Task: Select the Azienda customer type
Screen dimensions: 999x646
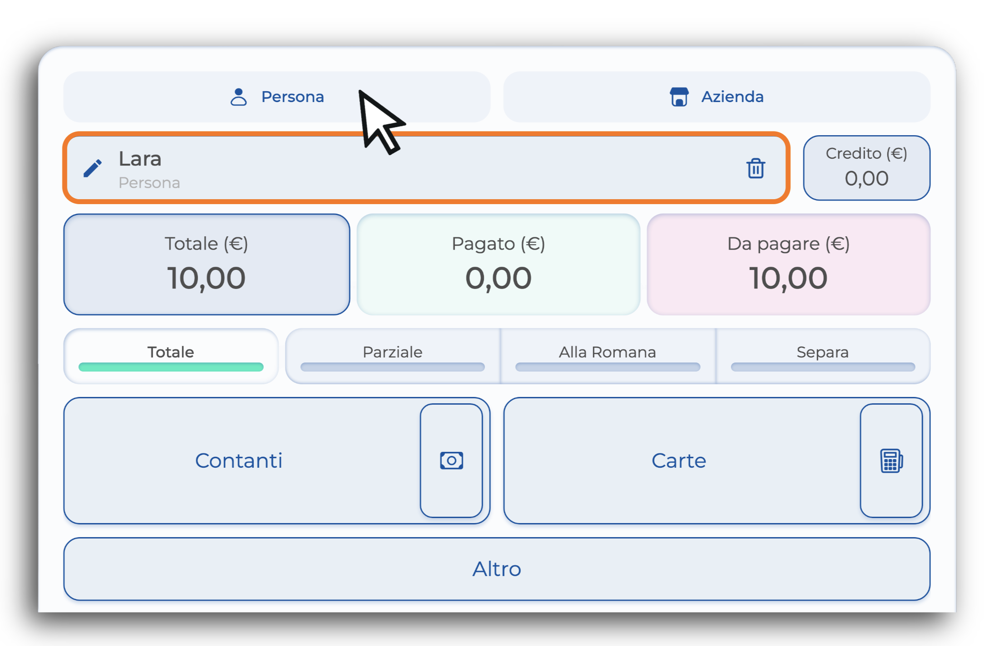Action: tap(717, 97)
